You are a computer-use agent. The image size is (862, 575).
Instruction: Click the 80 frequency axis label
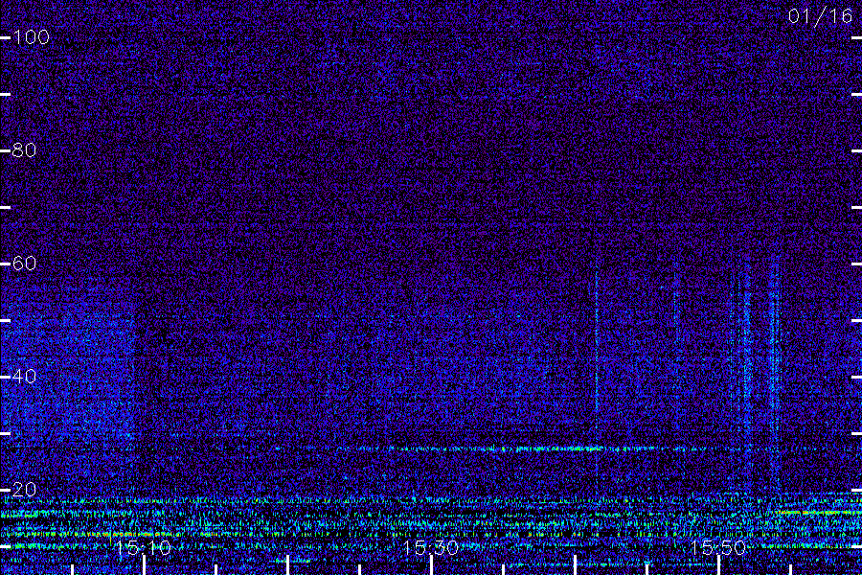(x=24, y=150)
